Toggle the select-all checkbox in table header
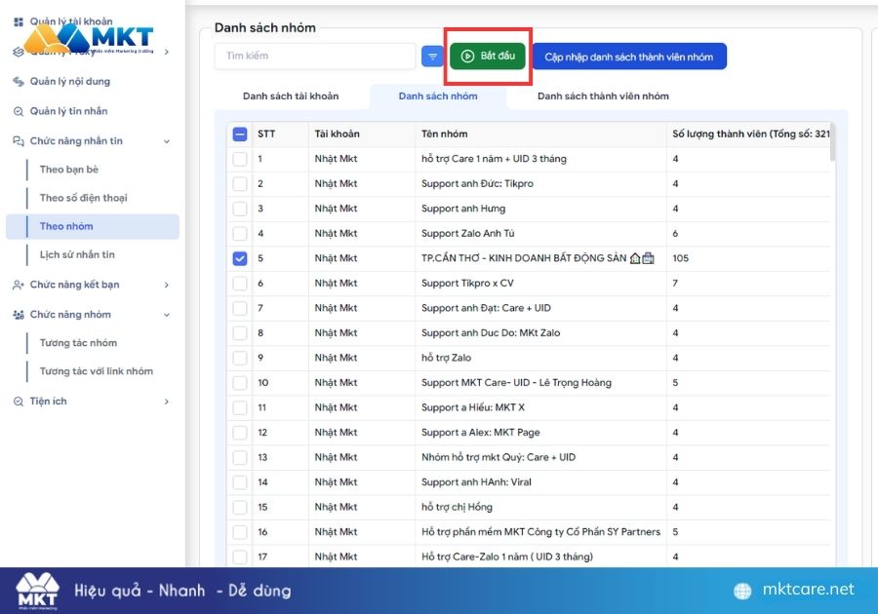878x614 pixels. click(x=240, y=134)
